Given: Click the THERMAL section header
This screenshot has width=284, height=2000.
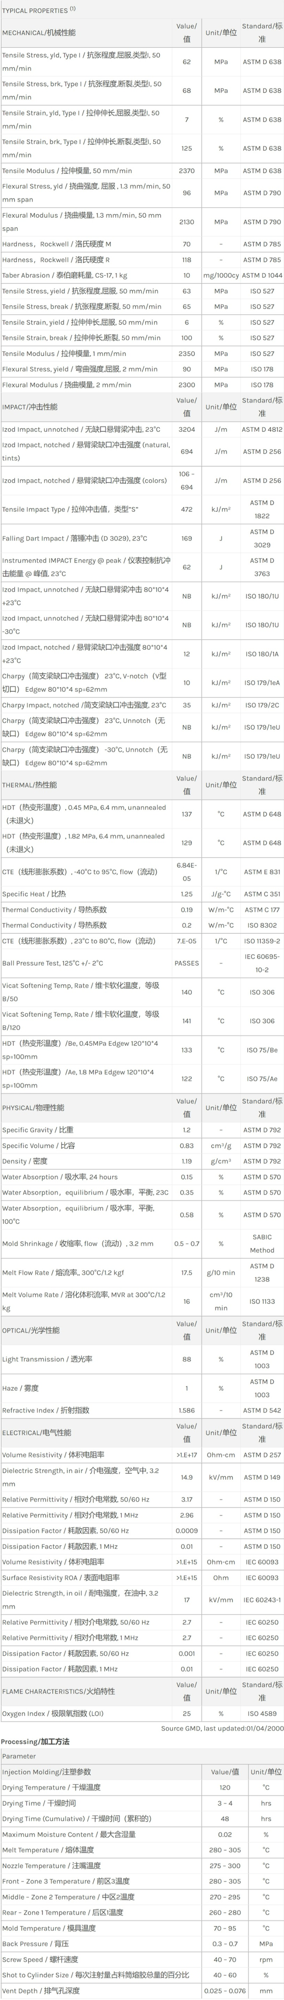Looking at the screenshot, I should [x=29, y=785].
